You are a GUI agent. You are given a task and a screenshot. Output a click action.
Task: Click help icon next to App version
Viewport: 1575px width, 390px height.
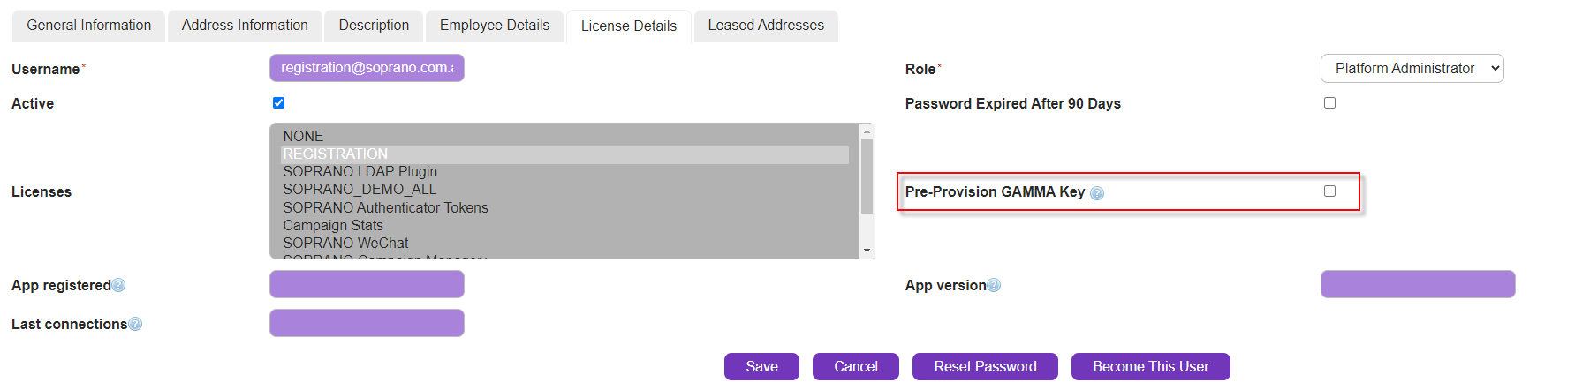pos(994,286)
